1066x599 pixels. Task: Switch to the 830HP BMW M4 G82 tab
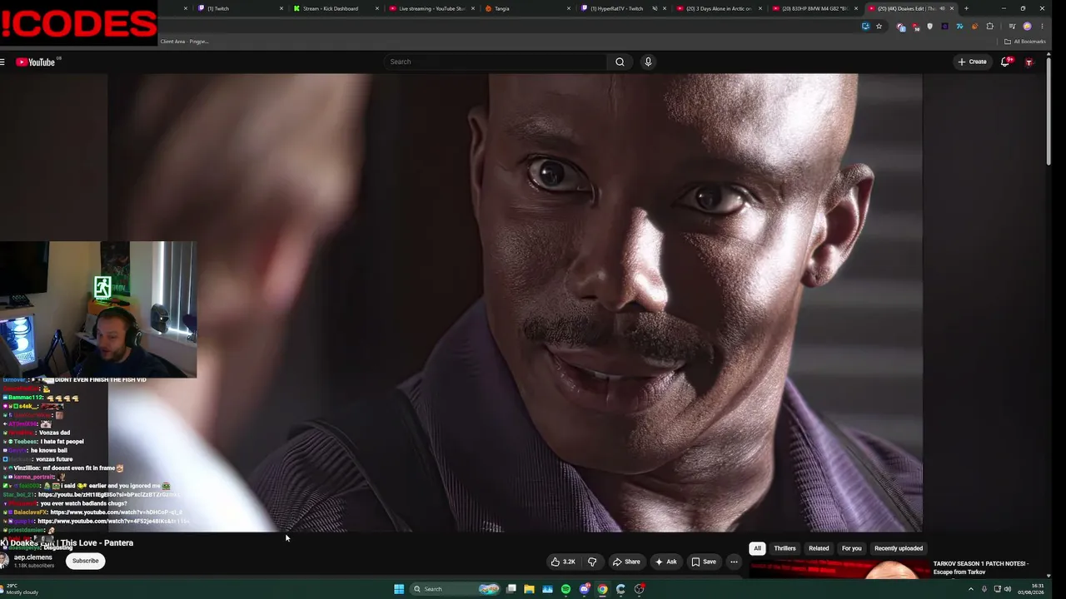[x=814, y=8]
